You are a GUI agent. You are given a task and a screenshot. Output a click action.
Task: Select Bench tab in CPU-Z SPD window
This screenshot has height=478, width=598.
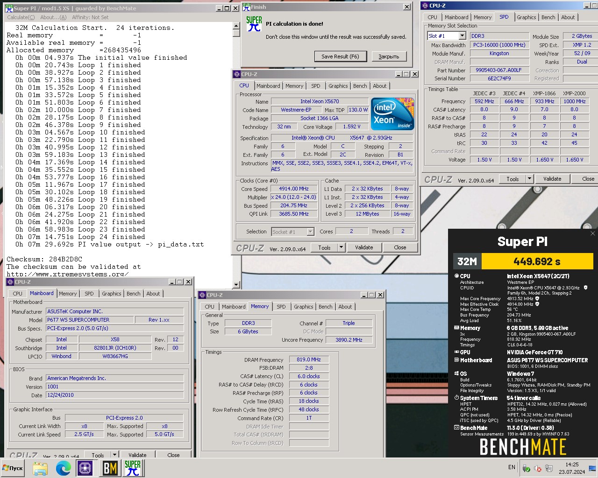[548, 17]
